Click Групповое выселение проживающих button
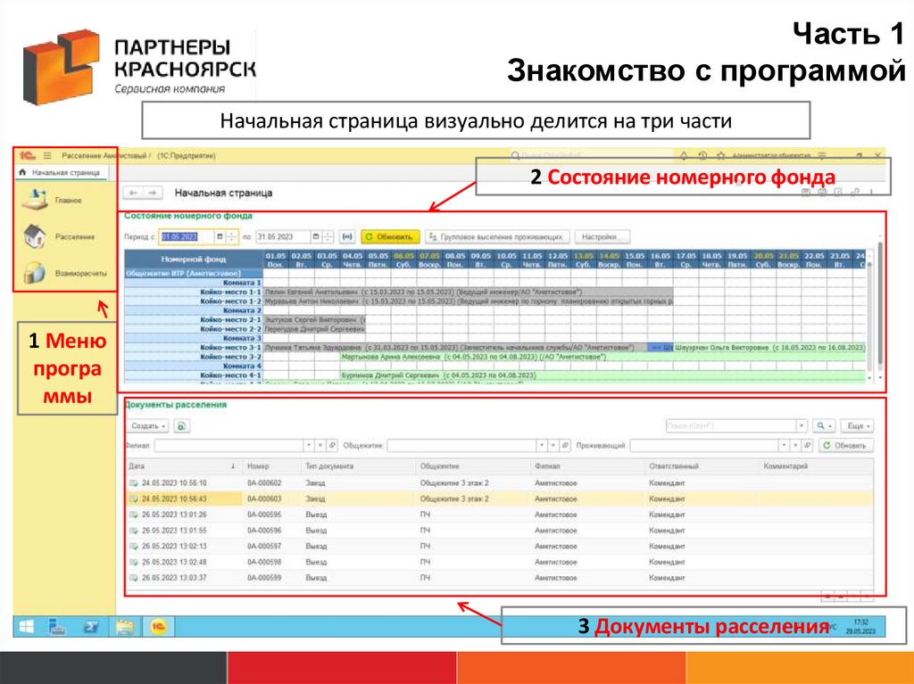Image resolution: width=914 pixels, height=684 pixels. click(x=496, y=237)
